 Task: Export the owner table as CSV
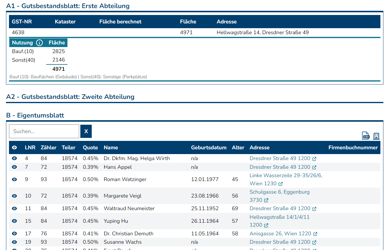coord(366,136)
